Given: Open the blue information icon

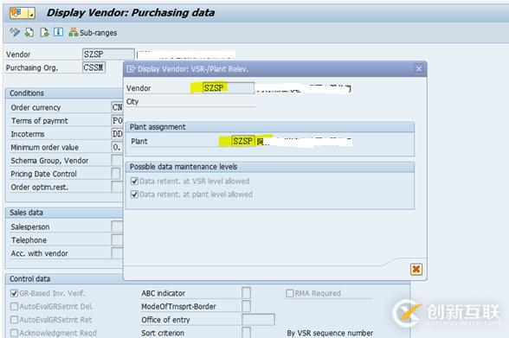Looking at the screenshot, I should [59, 32].
